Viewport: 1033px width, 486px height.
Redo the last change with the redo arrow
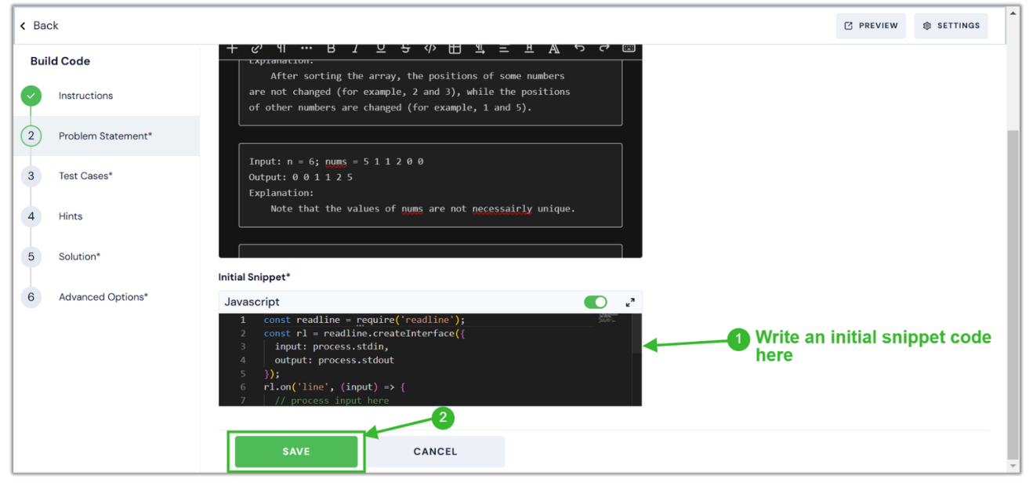point(604,48)
